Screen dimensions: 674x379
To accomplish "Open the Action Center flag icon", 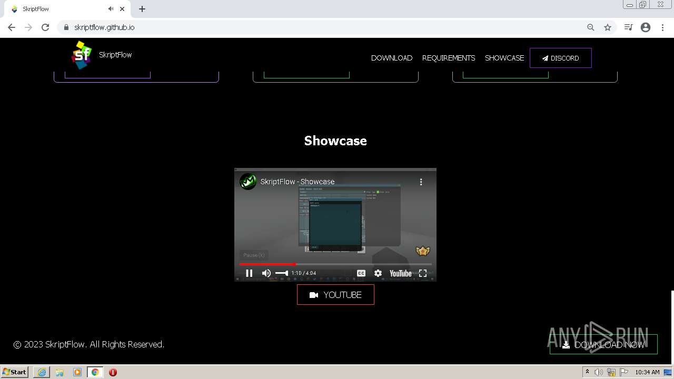I will pos(624,372).
